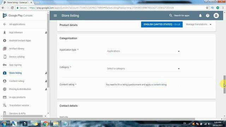Click English (United States) language button
226x127 pixels.
[162, 24]
